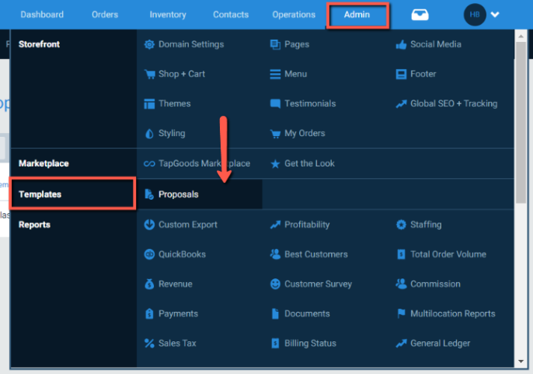Viewport: 533px width, 374px height.
Task: Open Shop + Cart settings
Action: point(182,74)
